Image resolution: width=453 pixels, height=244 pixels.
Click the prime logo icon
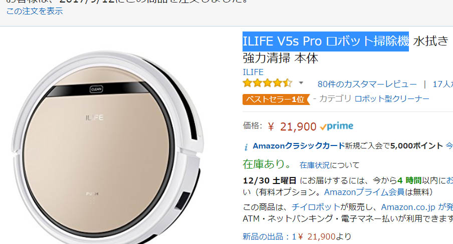[337, 126]
